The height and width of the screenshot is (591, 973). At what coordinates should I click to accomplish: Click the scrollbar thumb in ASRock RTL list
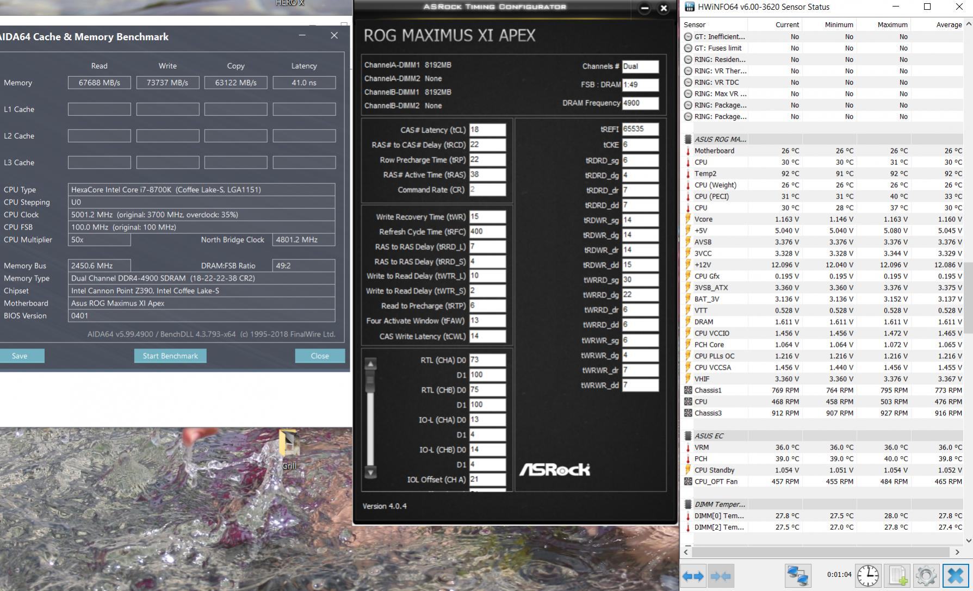tap(370, 381)
